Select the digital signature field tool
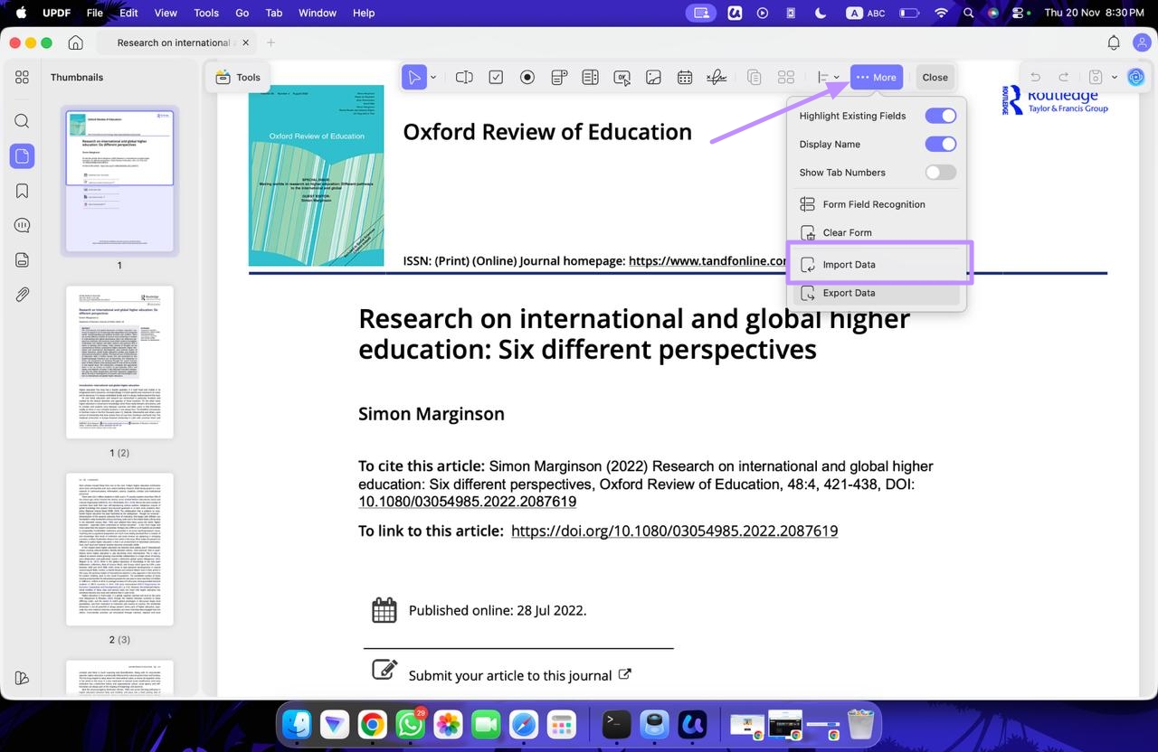Screen dimensions: 1158x752 pyautogui.click(x=717, y=78)
